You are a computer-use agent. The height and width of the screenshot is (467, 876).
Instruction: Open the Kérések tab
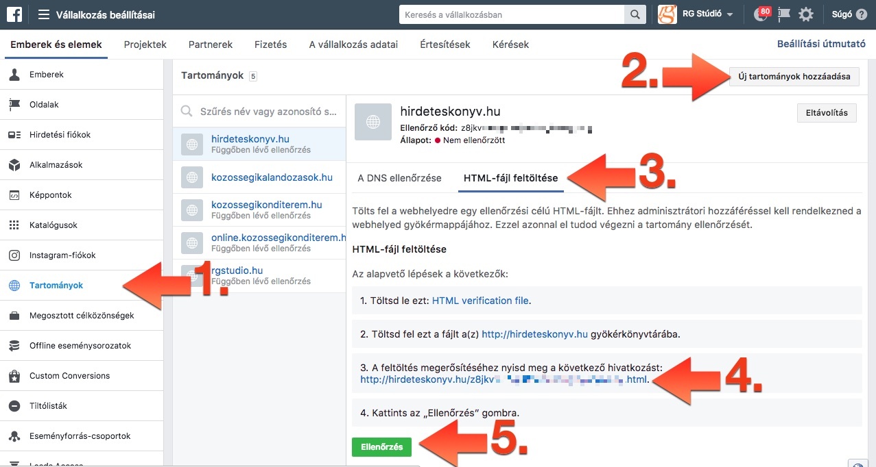point(511,45)
